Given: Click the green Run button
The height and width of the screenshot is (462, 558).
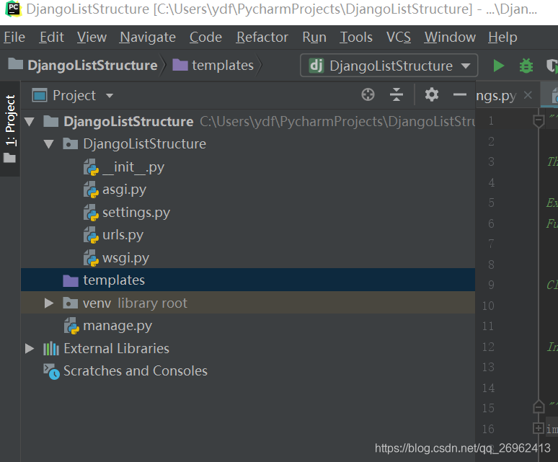Looking at the screenshot, I should point(498,66).
